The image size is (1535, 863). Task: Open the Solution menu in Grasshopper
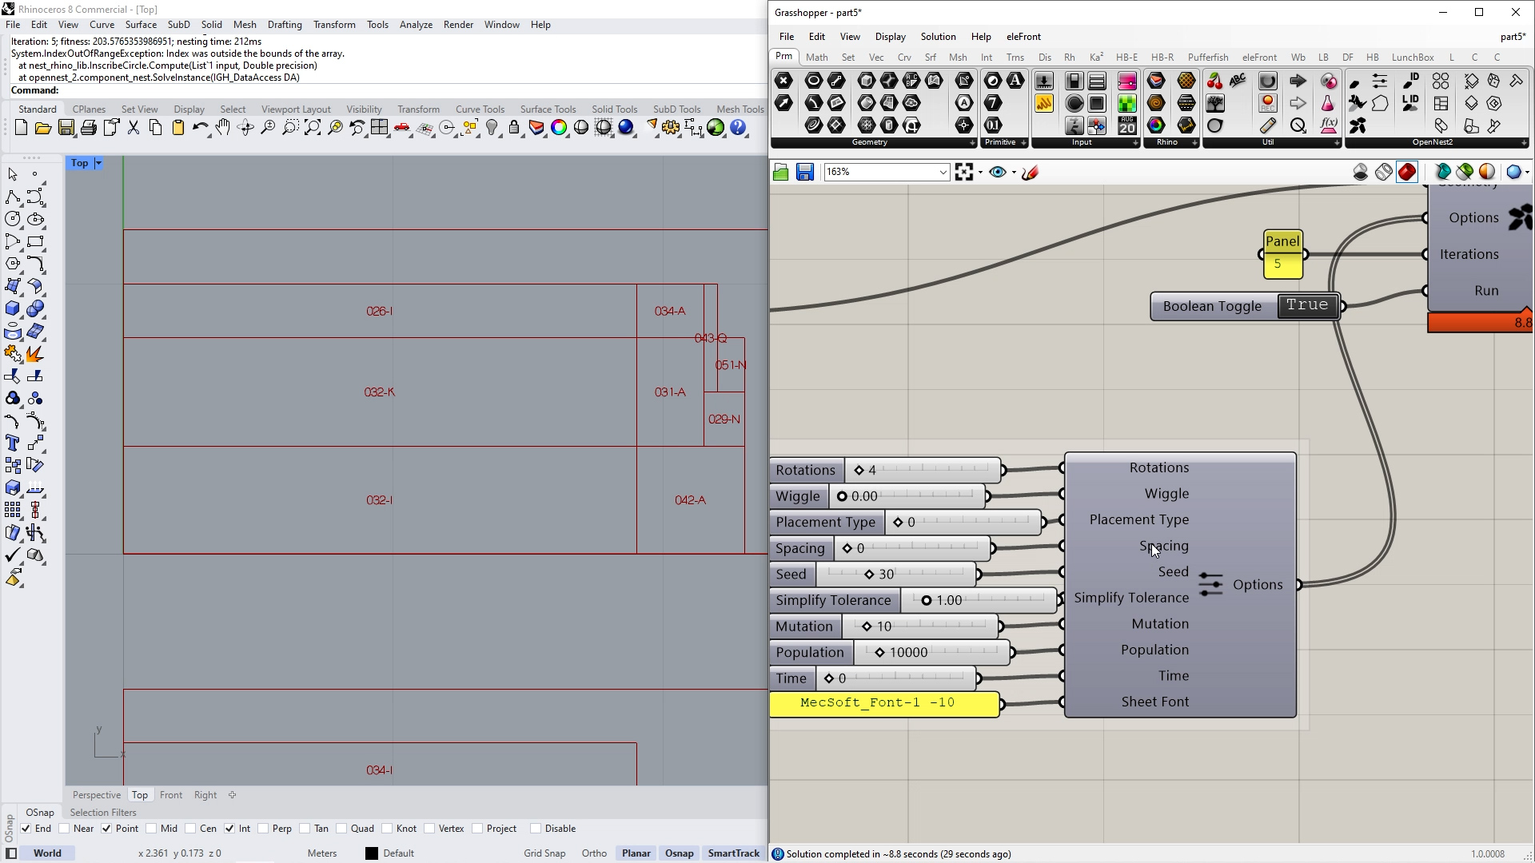pyautogui.click(x=938, y=37)
